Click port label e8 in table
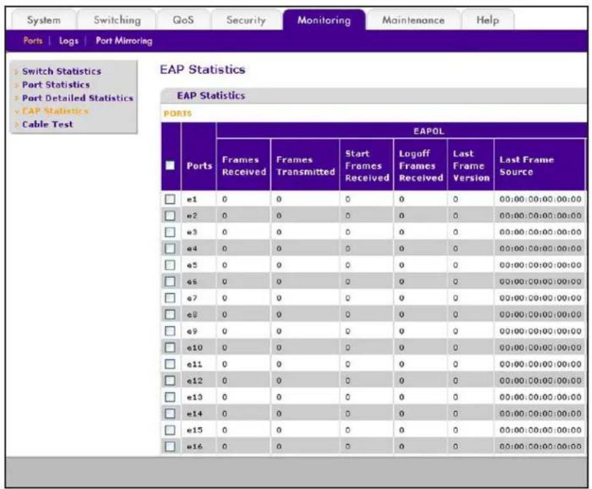Image resolution: width=592 pixels, height=489 pixels. (x=192, y=315)
